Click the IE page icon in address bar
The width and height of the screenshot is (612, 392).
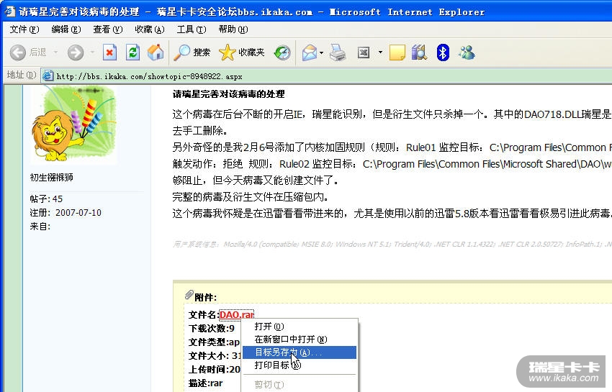[48, 76]
